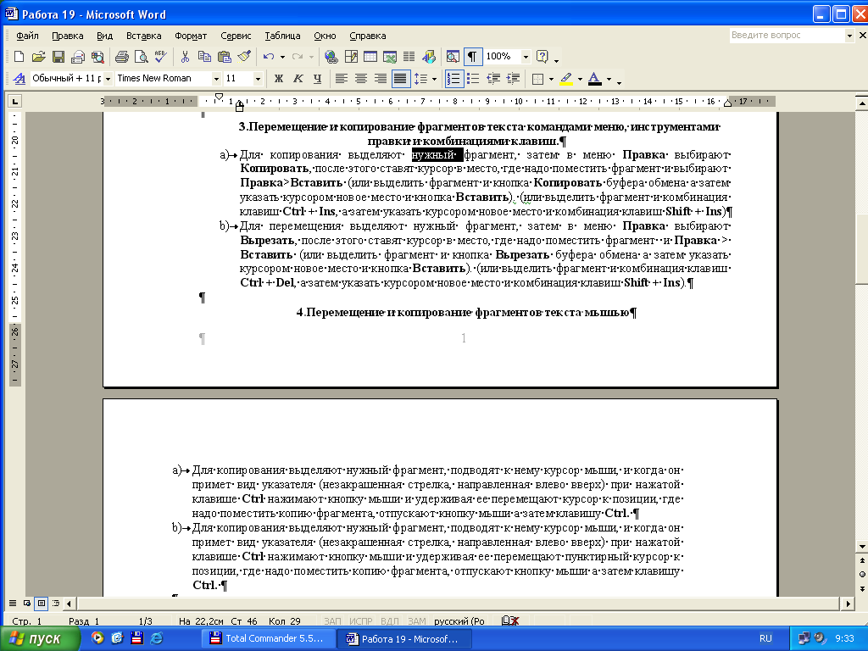868x651 pixels.
Task: Insert a hyperlink with globe icon
Action: click(331, 57)
